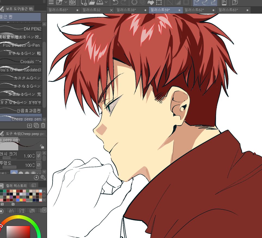Switch to the intermediate color tab icon
Screen dimensions: 262x238
(x=33, y=185)
